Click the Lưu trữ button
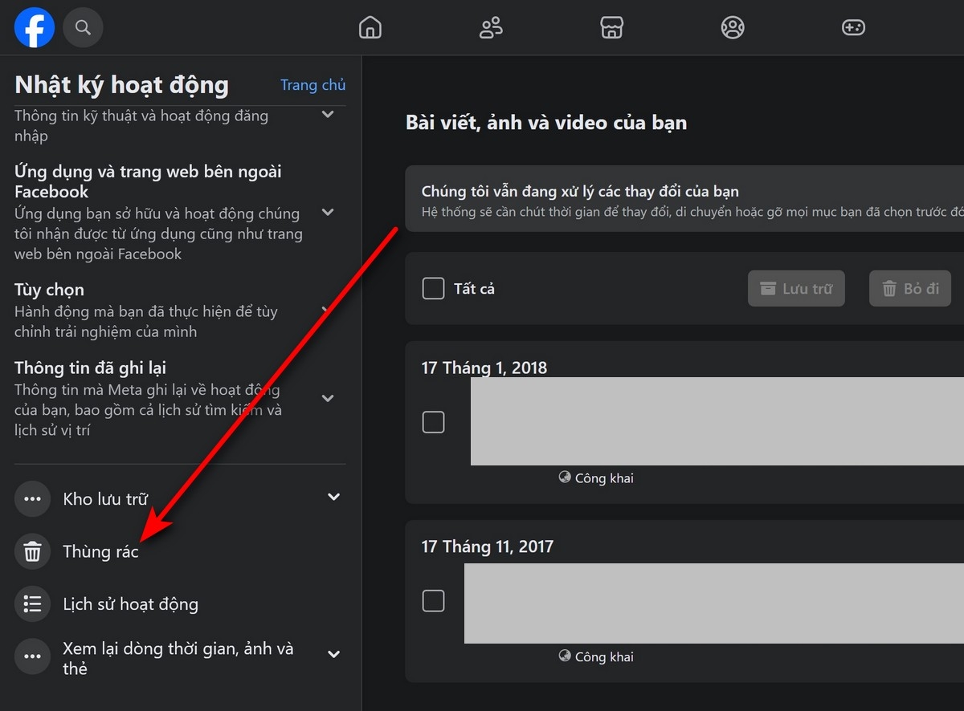964x711 pixels. click(796, 288)
